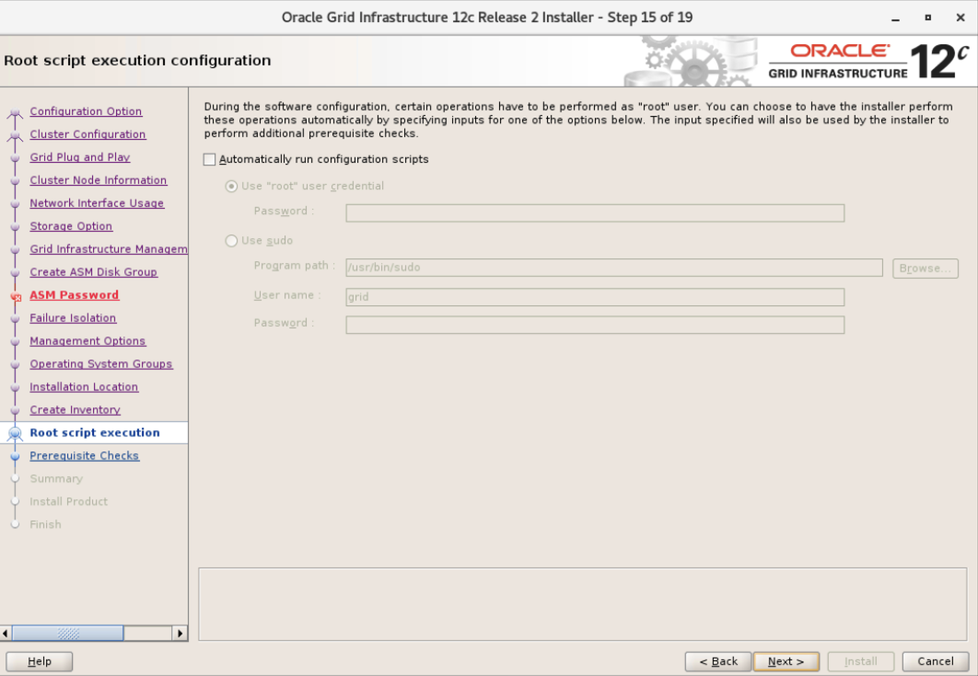Click the Help button
This screenshot has height=676, width=978.
coord(40,661)
